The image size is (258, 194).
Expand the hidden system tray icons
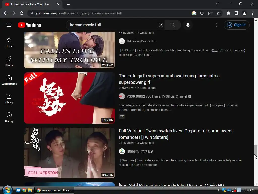pos(219,190)
